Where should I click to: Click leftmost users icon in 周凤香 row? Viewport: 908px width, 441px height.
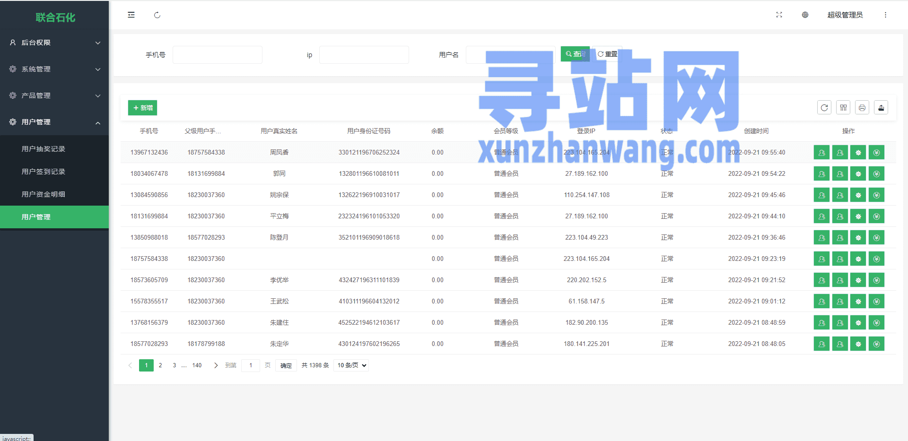coord(821,153)
